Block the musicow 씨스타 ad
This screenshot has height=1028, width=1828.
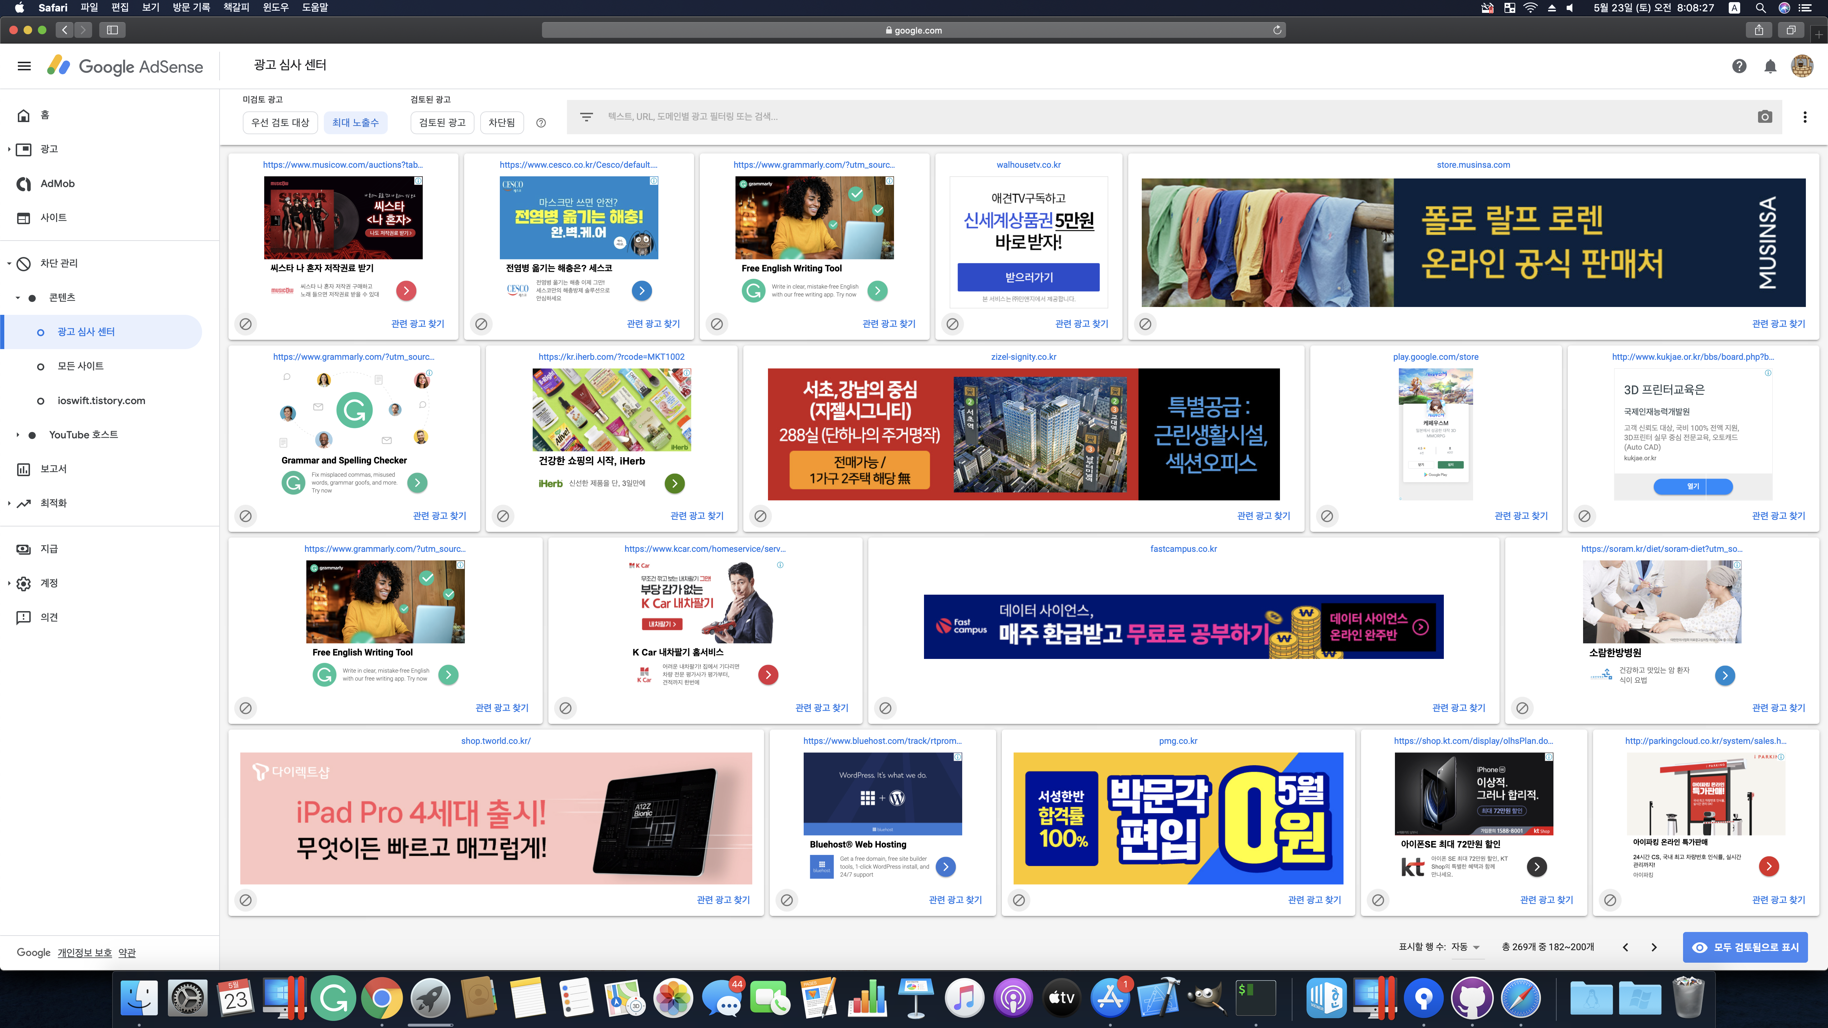pyautogui.click(x=246, y=323)
